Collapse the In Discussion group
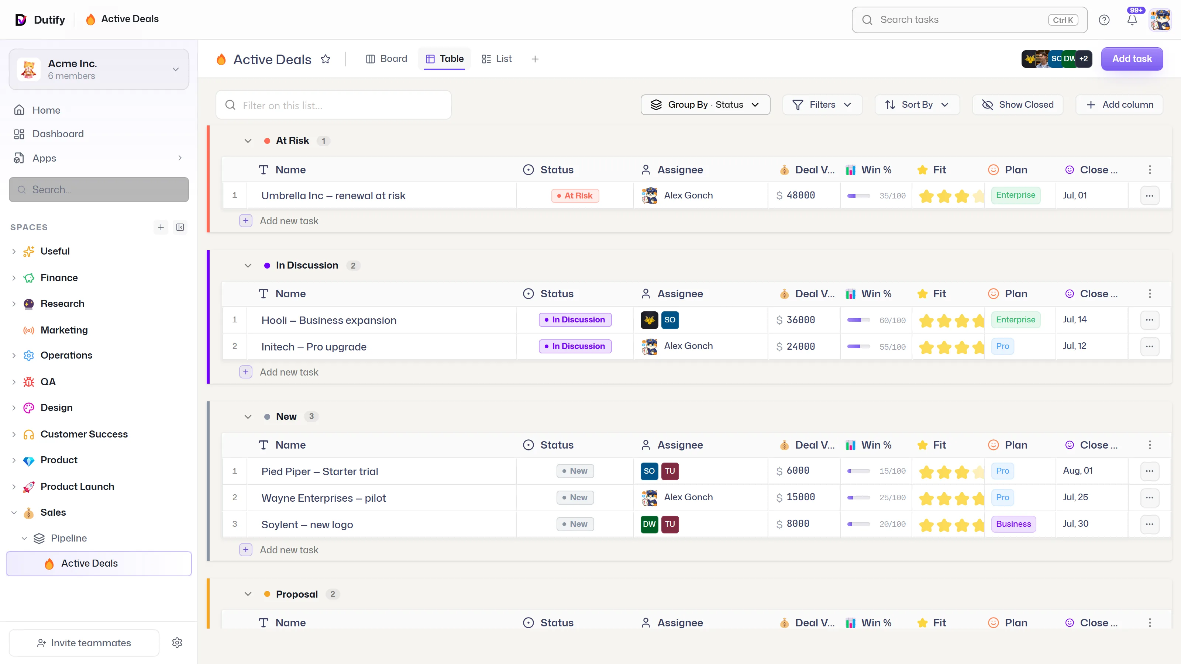 pos(248,265)
